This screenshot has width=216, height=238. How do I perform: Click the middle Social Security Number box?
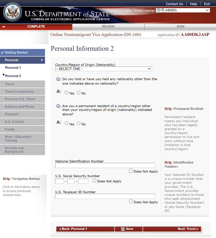(x=71, y=181)
